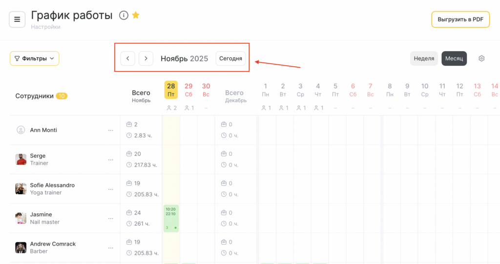Viewport: 500px width, 264px height.
Task: Click the Выгрузить в PDF button
Action: (x=460, y=19)
